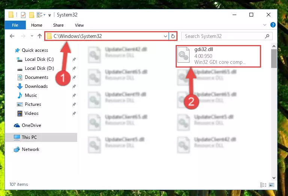Switch to the Share ribbon tab
Image resolution: width=288 pixels, height=196 pixels.
(x=58, y=25)
